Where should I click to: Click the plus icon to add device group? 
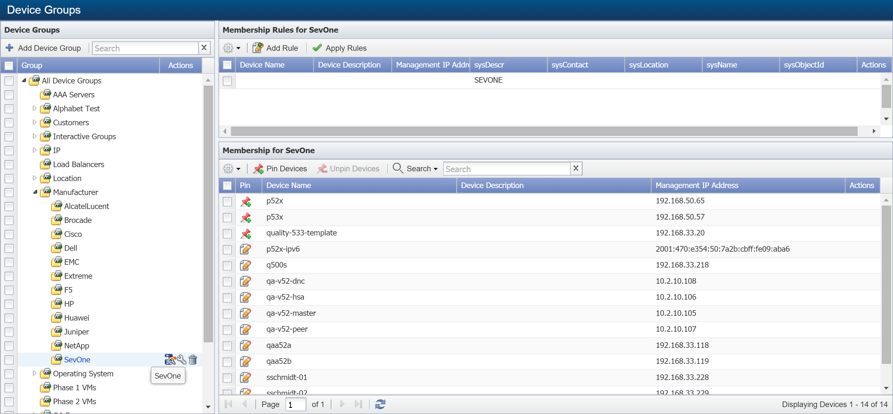9,48
